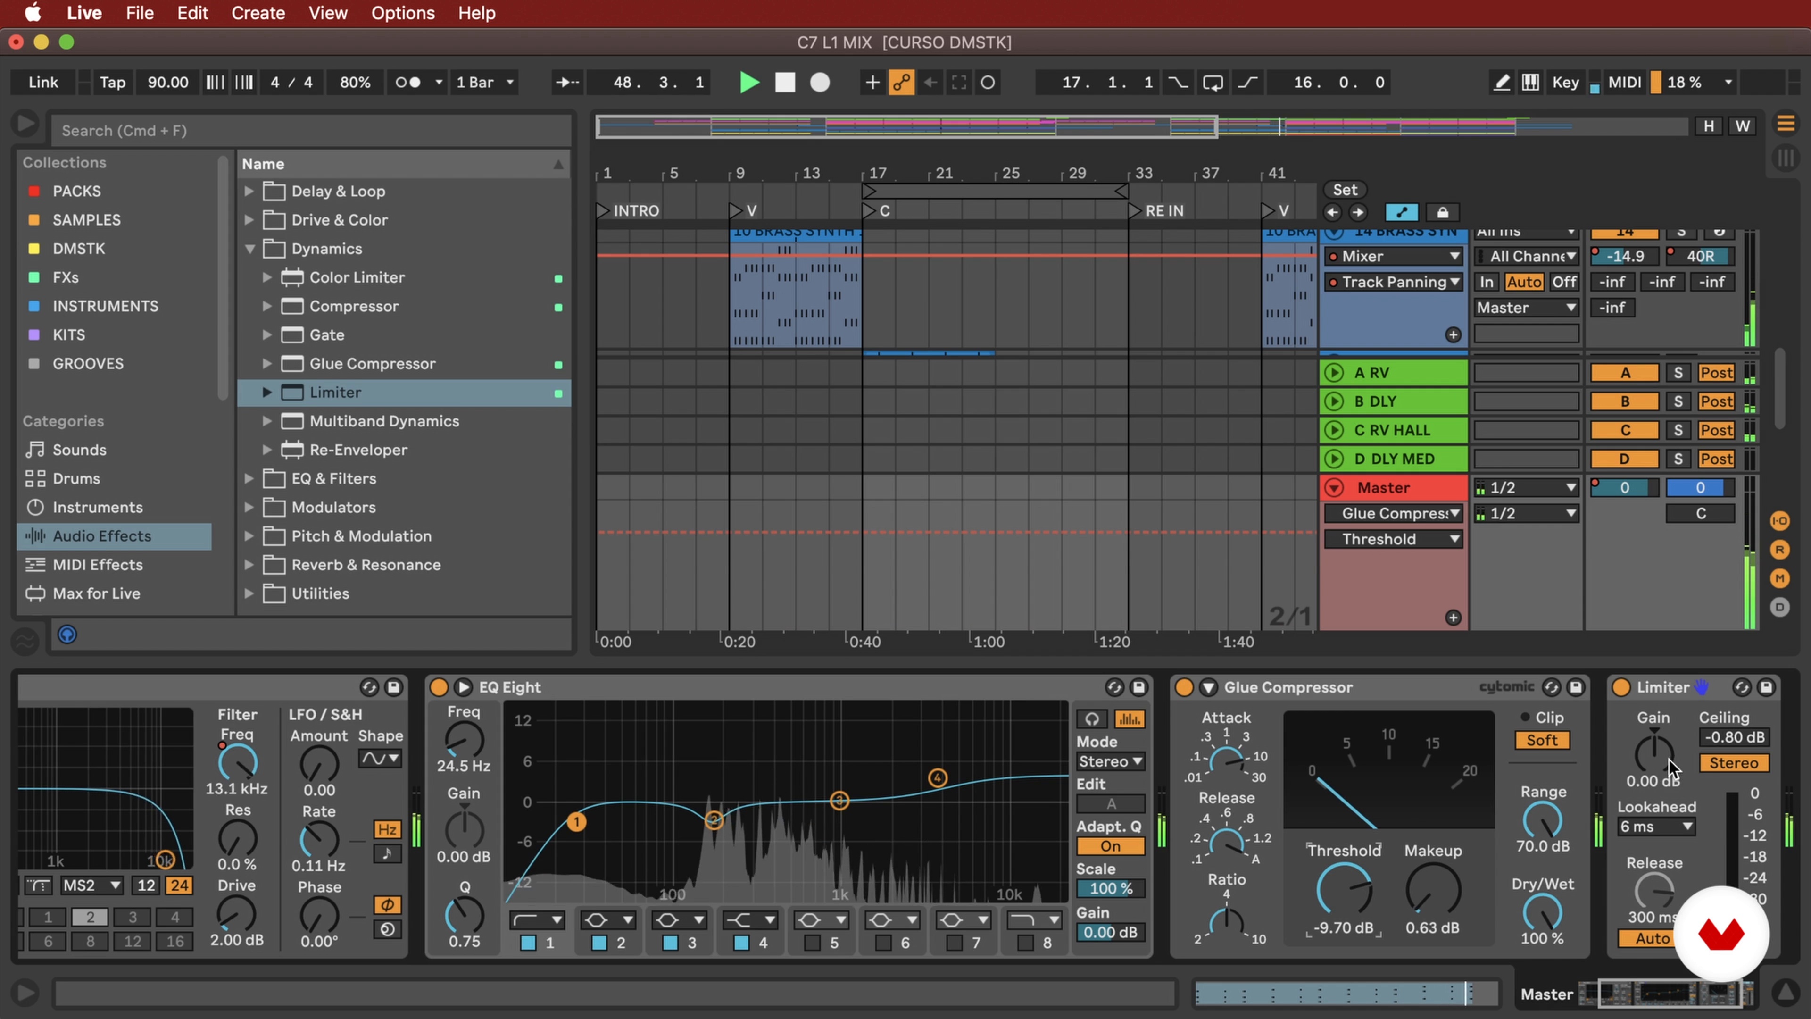
Task: Adjust the Glue Compressor Threshold knob
Action: [1344, 889]
